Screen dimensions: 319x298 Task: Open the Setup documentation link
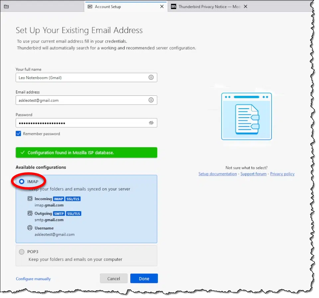(x=218, y=174)
